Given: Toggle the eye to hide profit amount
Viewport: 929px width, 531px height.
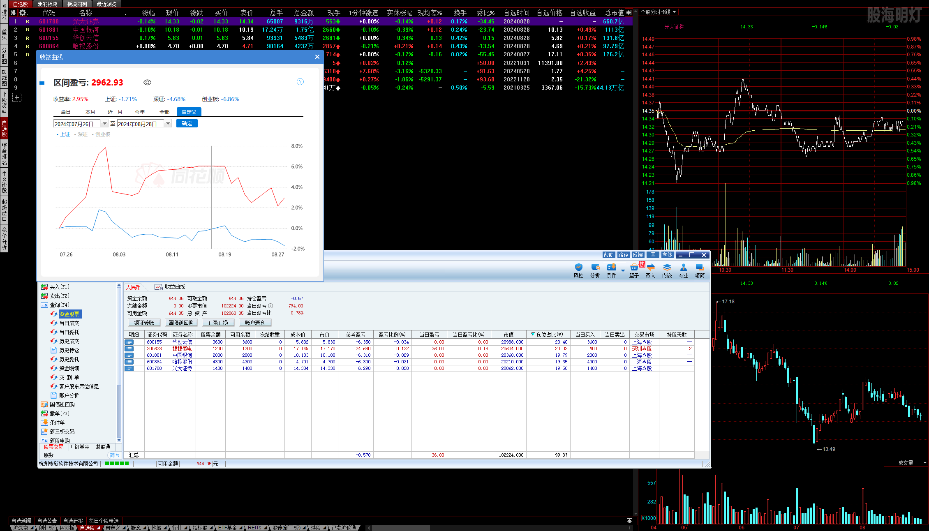Looking at the screenshot, I should coord(147,83).
